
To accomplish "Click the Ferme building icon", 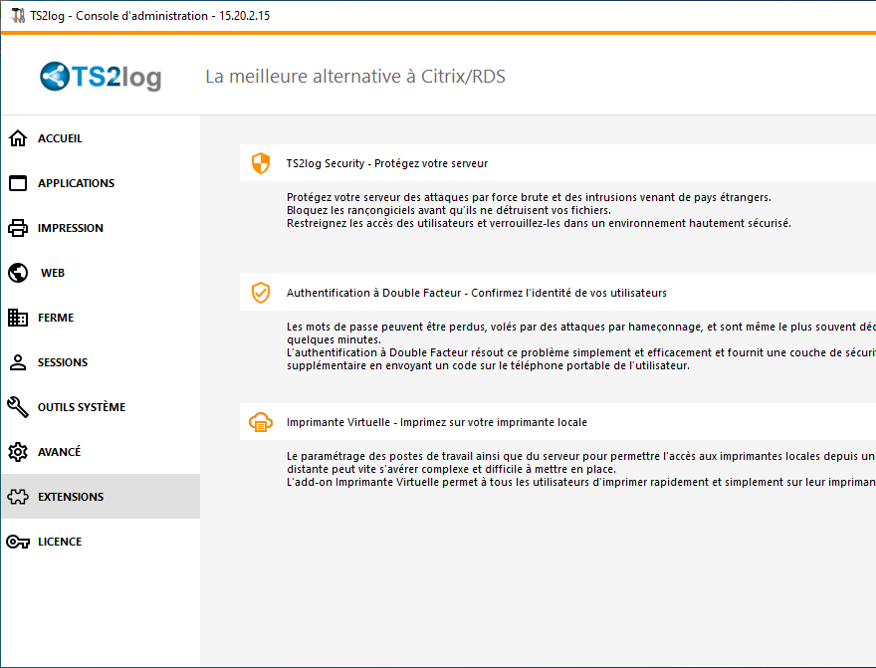I will pos(18,318).
